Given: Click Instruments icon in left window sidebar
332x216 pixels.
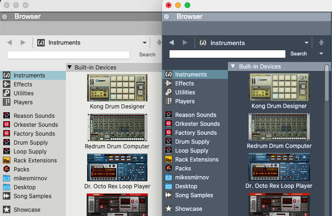Looking at the screenshot, I should pos(7,75).
